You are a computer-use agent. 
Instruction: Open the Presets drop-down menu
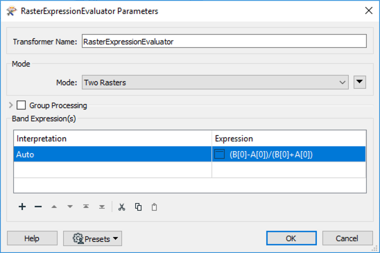92,238
